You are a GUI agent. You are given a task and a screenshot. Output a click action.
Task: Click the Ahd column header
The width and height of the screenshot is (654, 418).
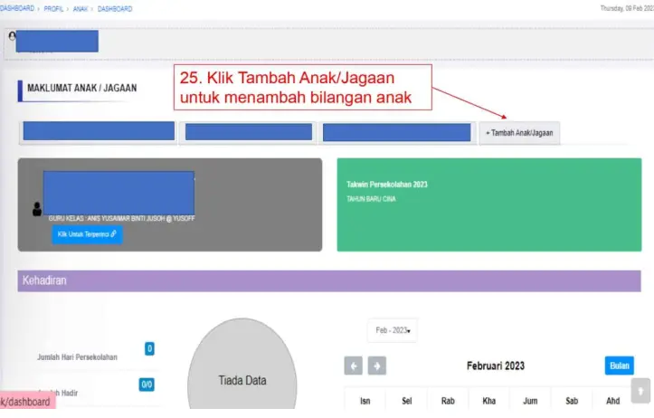point(612,401)
